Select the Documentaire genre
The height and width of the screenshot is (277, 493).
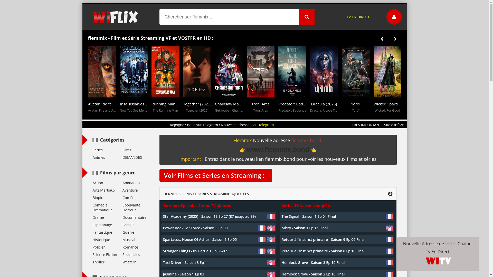click(x=134, y=217)
